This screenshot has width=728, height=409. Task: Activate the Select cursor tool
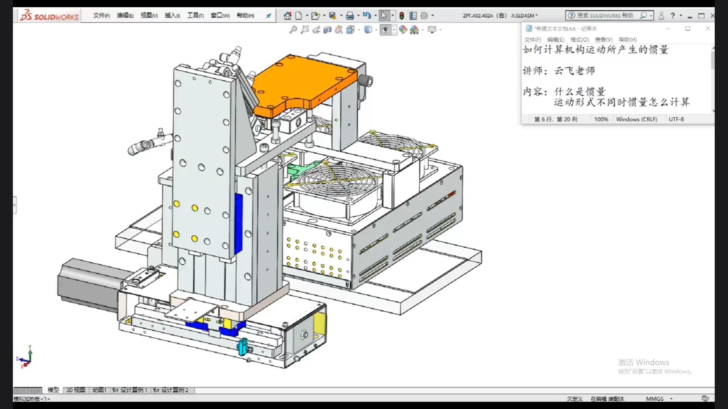(x=384, y=16)
